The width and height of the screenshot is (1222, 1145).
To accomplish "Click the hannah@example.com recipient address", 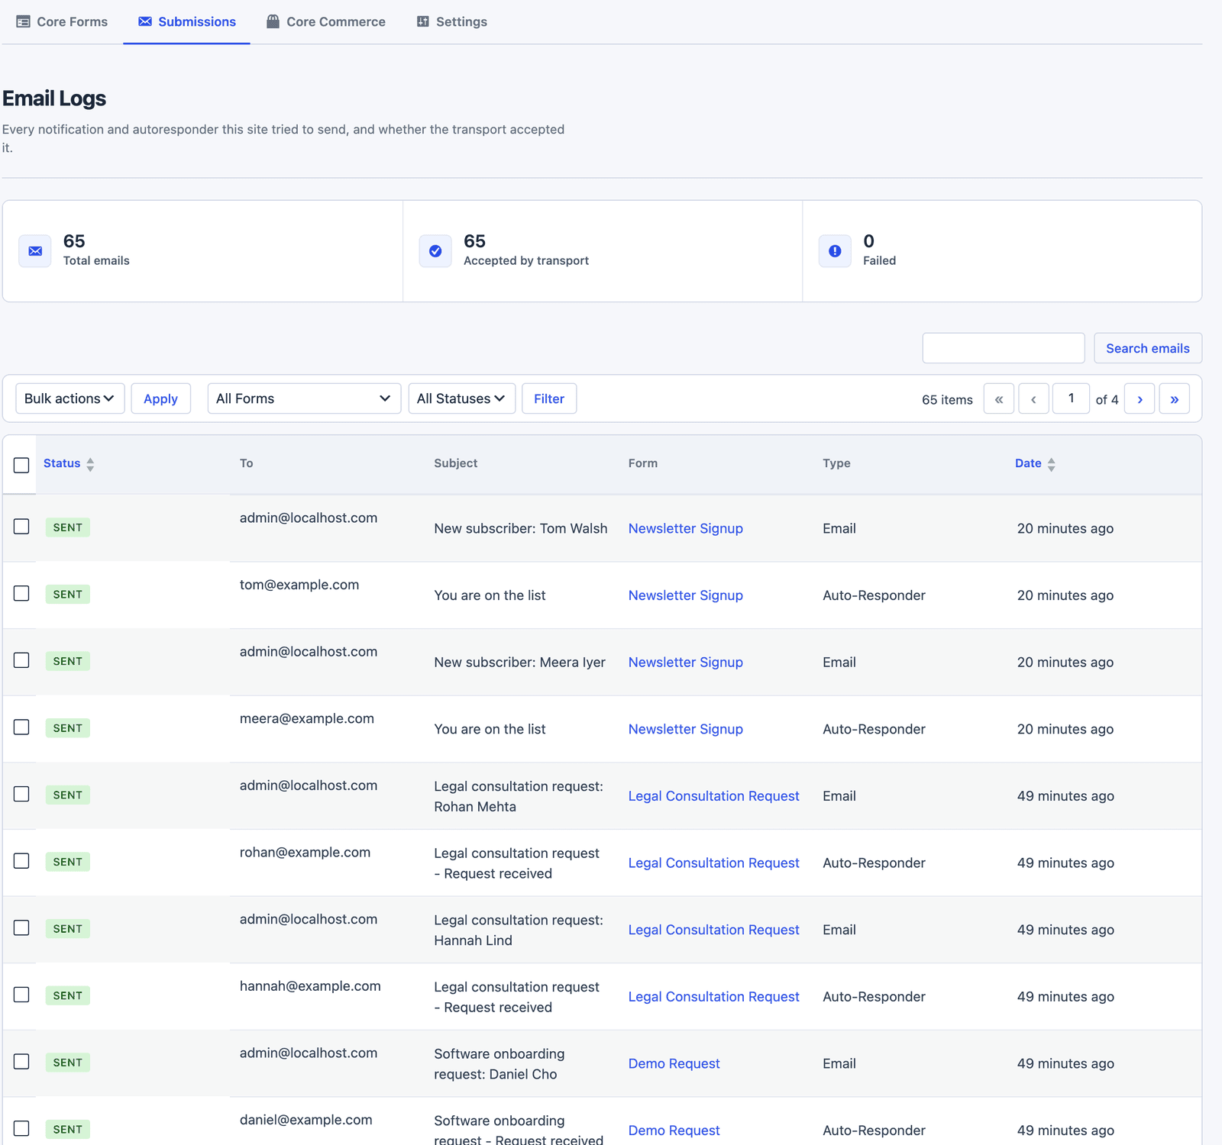I will pyautogui.click(x=310, y=986).
